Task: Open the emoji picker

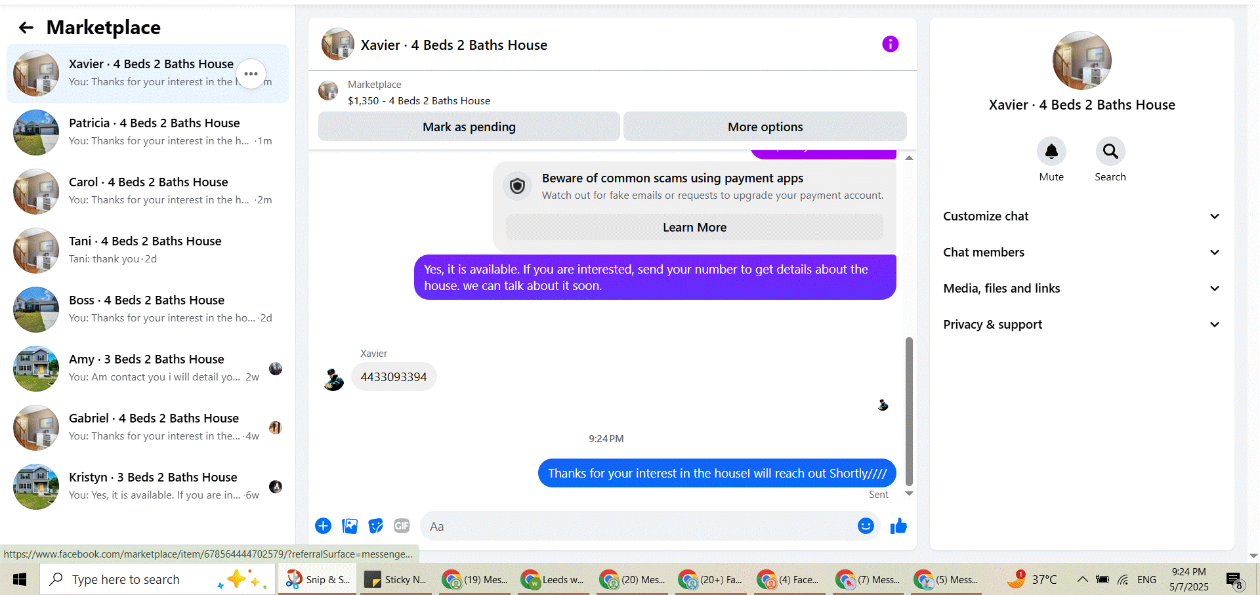Action: [866, 525]
